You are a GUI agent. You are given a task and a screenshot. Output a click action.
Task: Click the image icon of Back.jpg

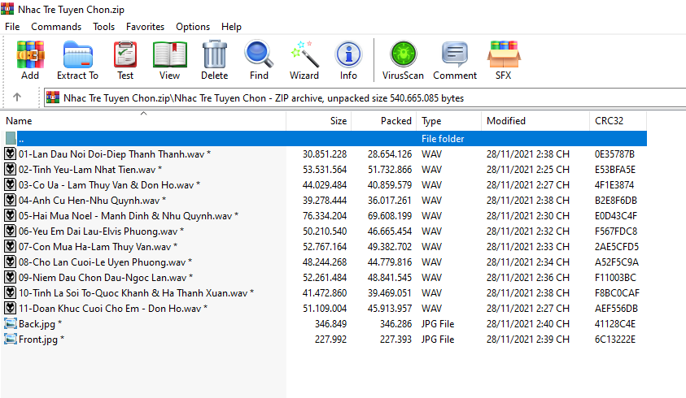(11, 324)
